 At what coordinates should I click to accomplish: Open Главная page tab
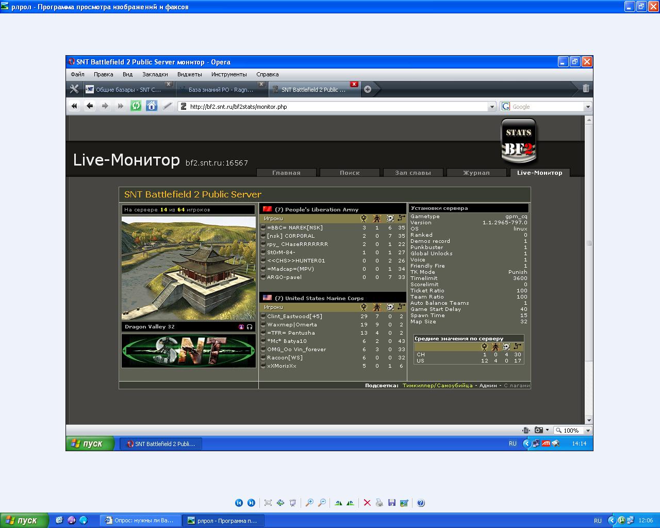tap(286, 173)
